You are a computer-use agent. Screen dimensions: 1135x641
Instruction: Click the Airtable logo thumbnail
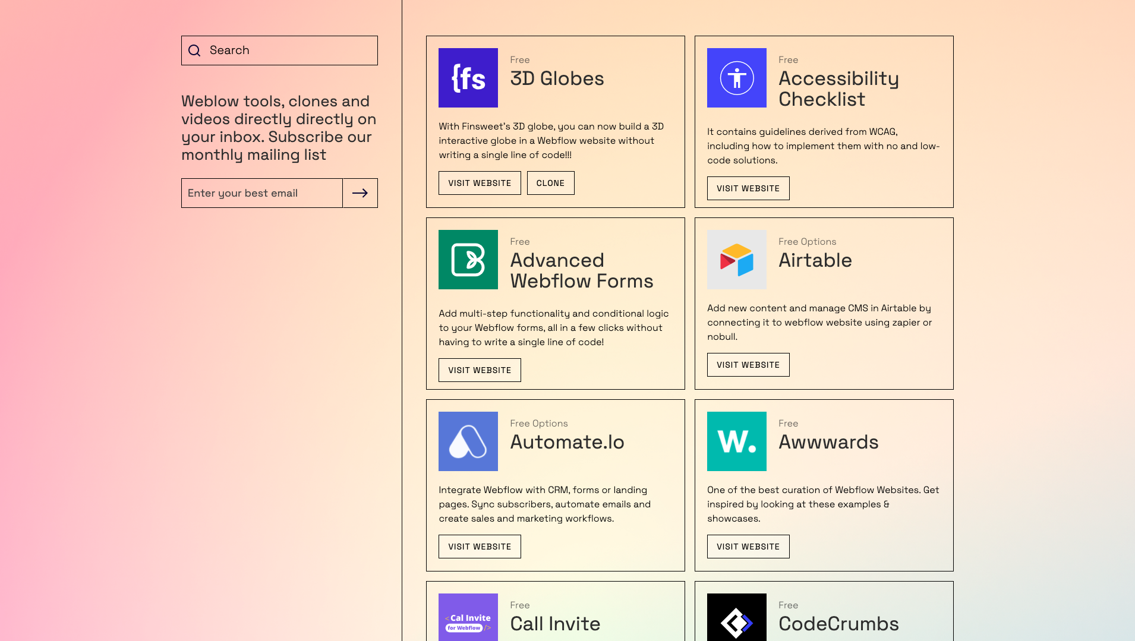(x=737, y=260)
